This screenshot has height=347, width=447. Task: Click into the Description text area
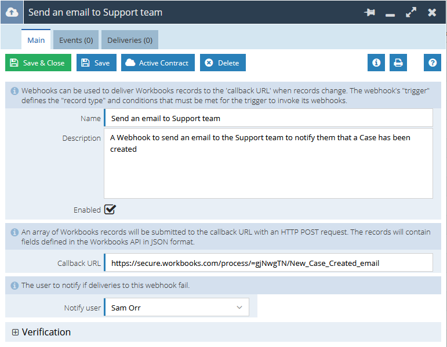click(268, 163)
